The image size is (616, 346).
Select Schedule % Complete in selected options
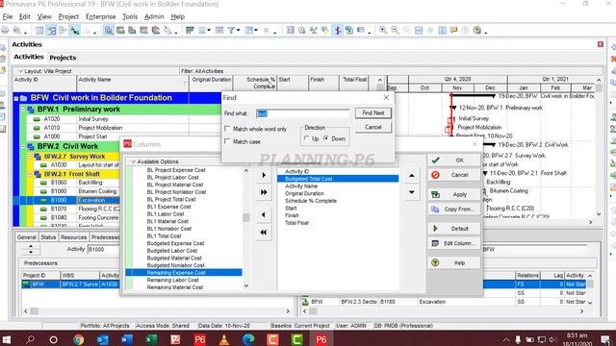coord(310,201)
